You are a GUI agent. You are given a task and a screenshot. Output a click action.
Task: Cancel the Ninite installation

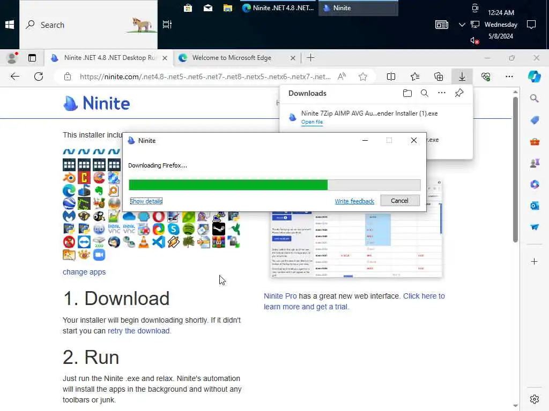click(x=400, y=201)
